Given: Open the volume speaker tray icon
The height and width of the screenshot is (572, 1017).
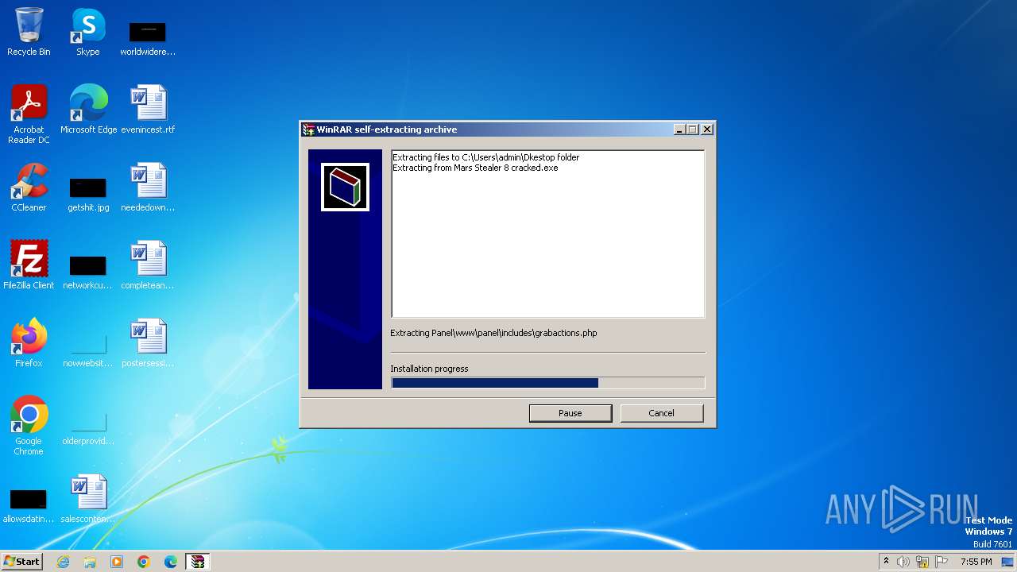Looking at the screenshot, I should (x=903, y=562).
